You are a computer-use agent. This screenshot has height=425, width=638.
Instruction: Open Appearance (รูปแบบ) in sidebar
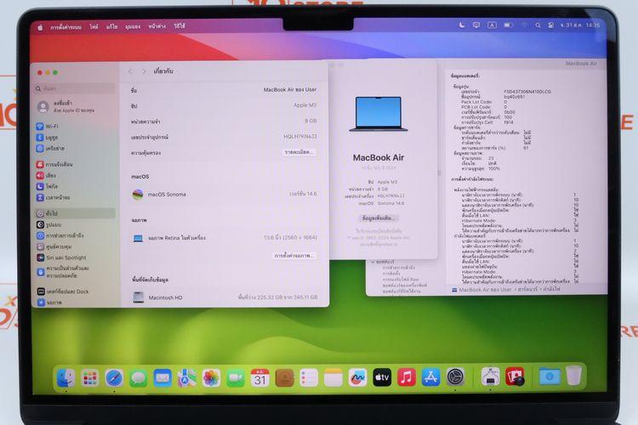pos(49,224)
